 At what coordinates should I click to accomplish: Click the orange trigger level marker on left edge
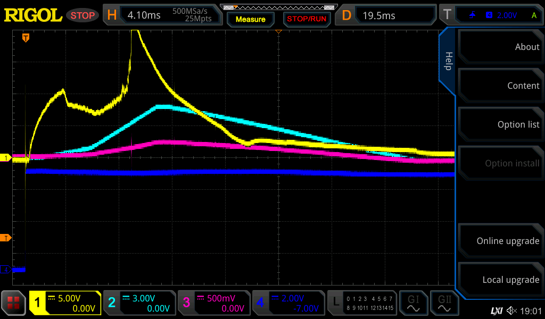pyautogui.click(x=6, y=238)
